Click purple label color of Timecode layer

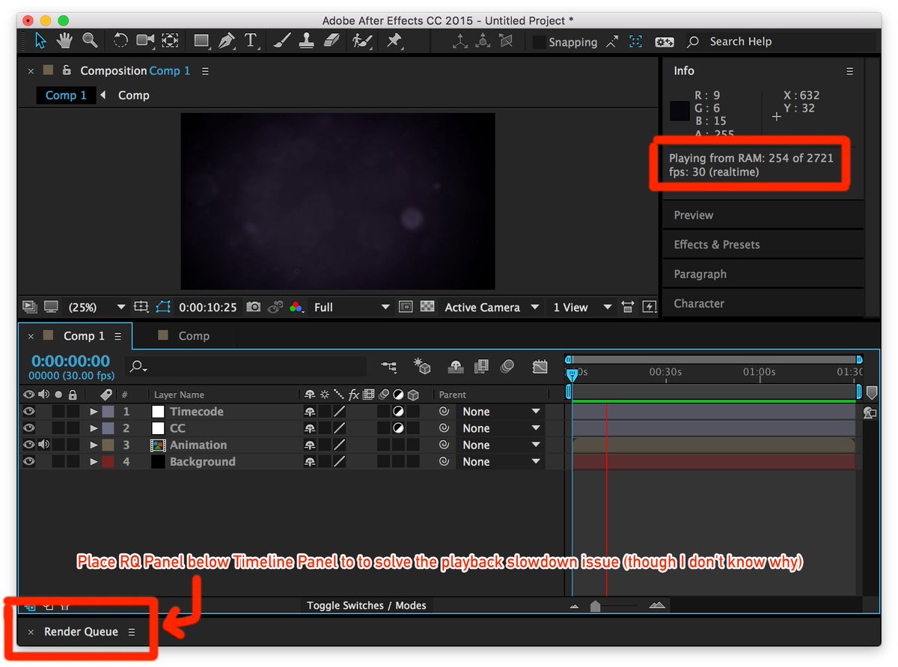(x=108, y=412)
